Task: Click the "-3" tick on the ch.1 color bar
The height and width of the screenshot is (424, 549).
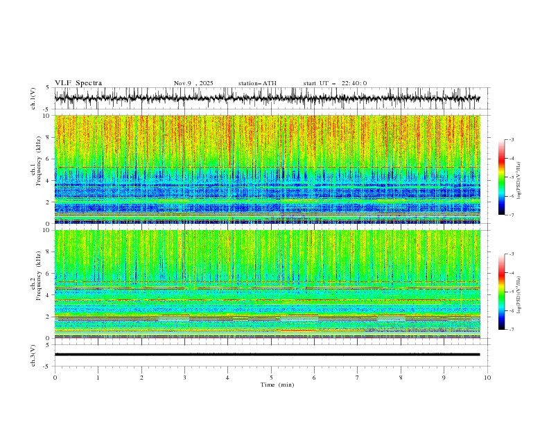Action: click(x=512, y=139)
